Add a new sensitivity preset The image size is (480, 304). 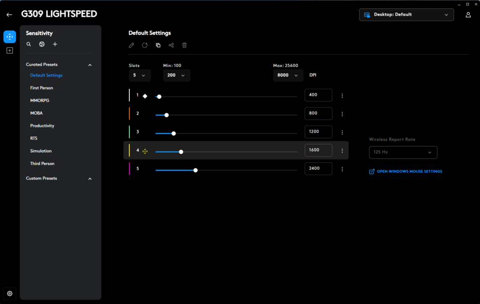click(x=55, y=44)
